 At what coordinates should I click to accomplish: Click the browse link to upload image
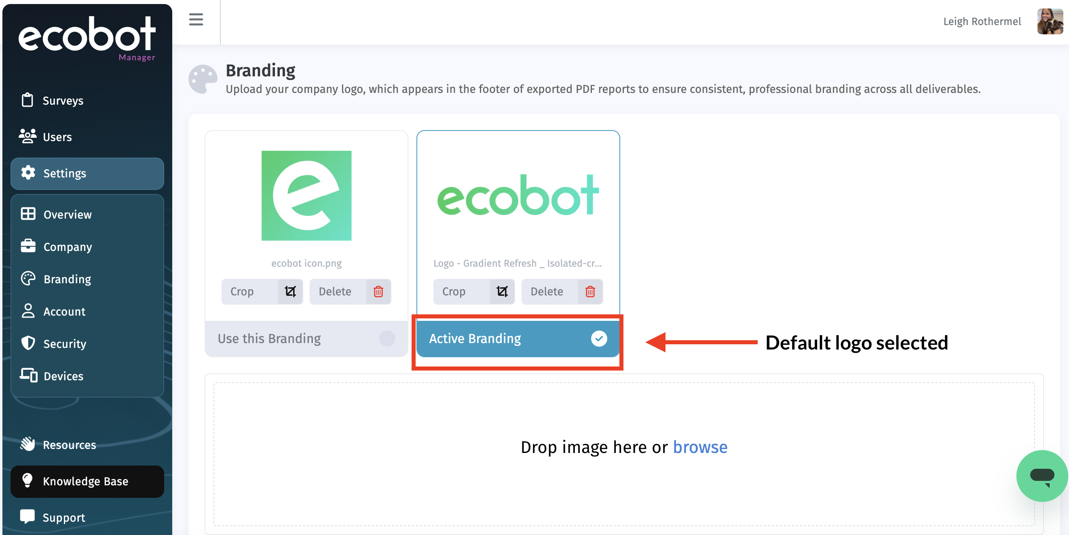[700, 447]
